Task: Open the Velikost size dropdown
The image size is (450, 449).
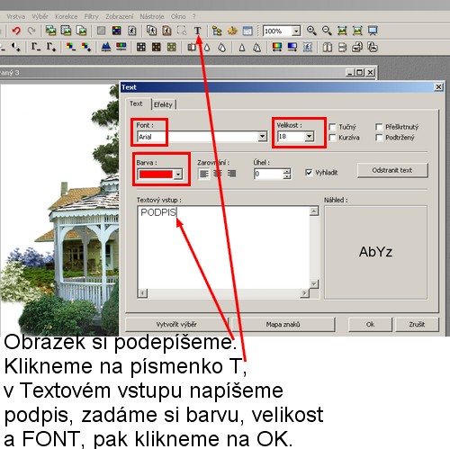Action: coord(310,137)
